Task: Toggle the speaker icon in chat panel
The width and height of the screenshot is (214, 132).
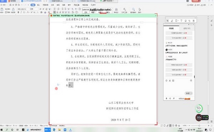Action: pyautogui.click(x=170, y=98)
